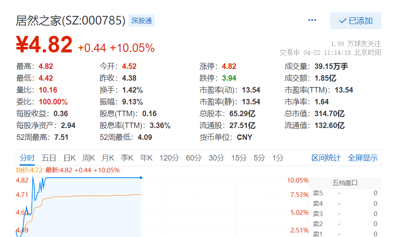Click the 卖5 order book row
This screenshot has height=237, width=397.
coord(345,193)
